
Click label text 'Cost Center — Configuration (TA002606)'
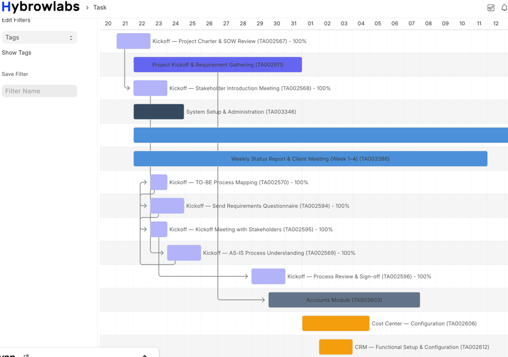[424, 324]
